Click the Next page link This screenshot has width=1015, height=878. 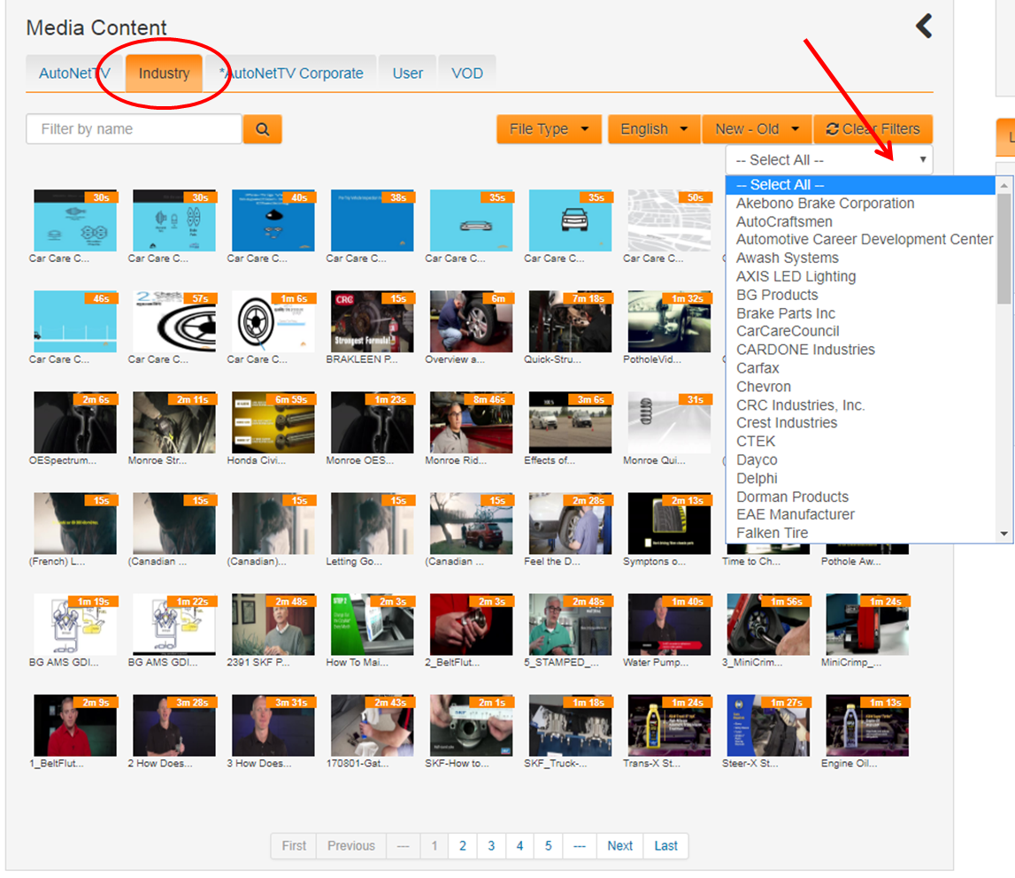tap(620, 845)
